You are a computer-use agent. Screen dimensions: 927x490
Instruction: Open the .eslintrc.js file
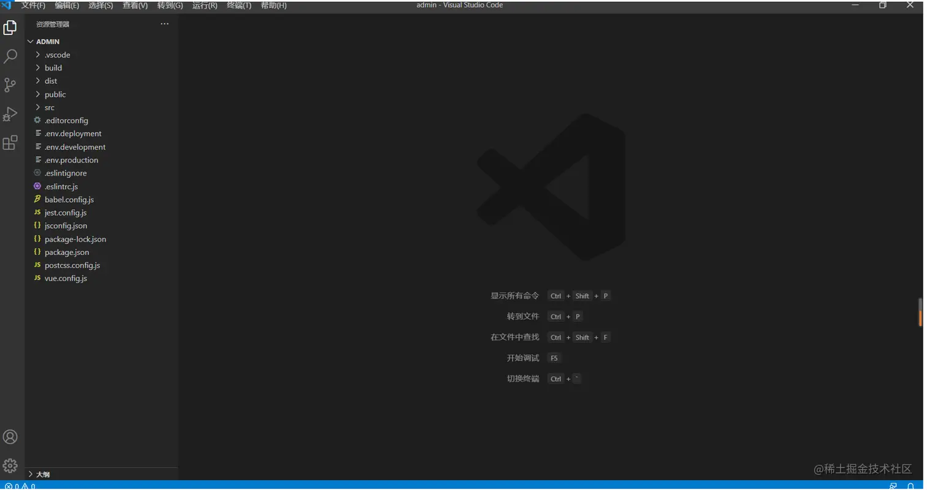(x=101, y=186)
